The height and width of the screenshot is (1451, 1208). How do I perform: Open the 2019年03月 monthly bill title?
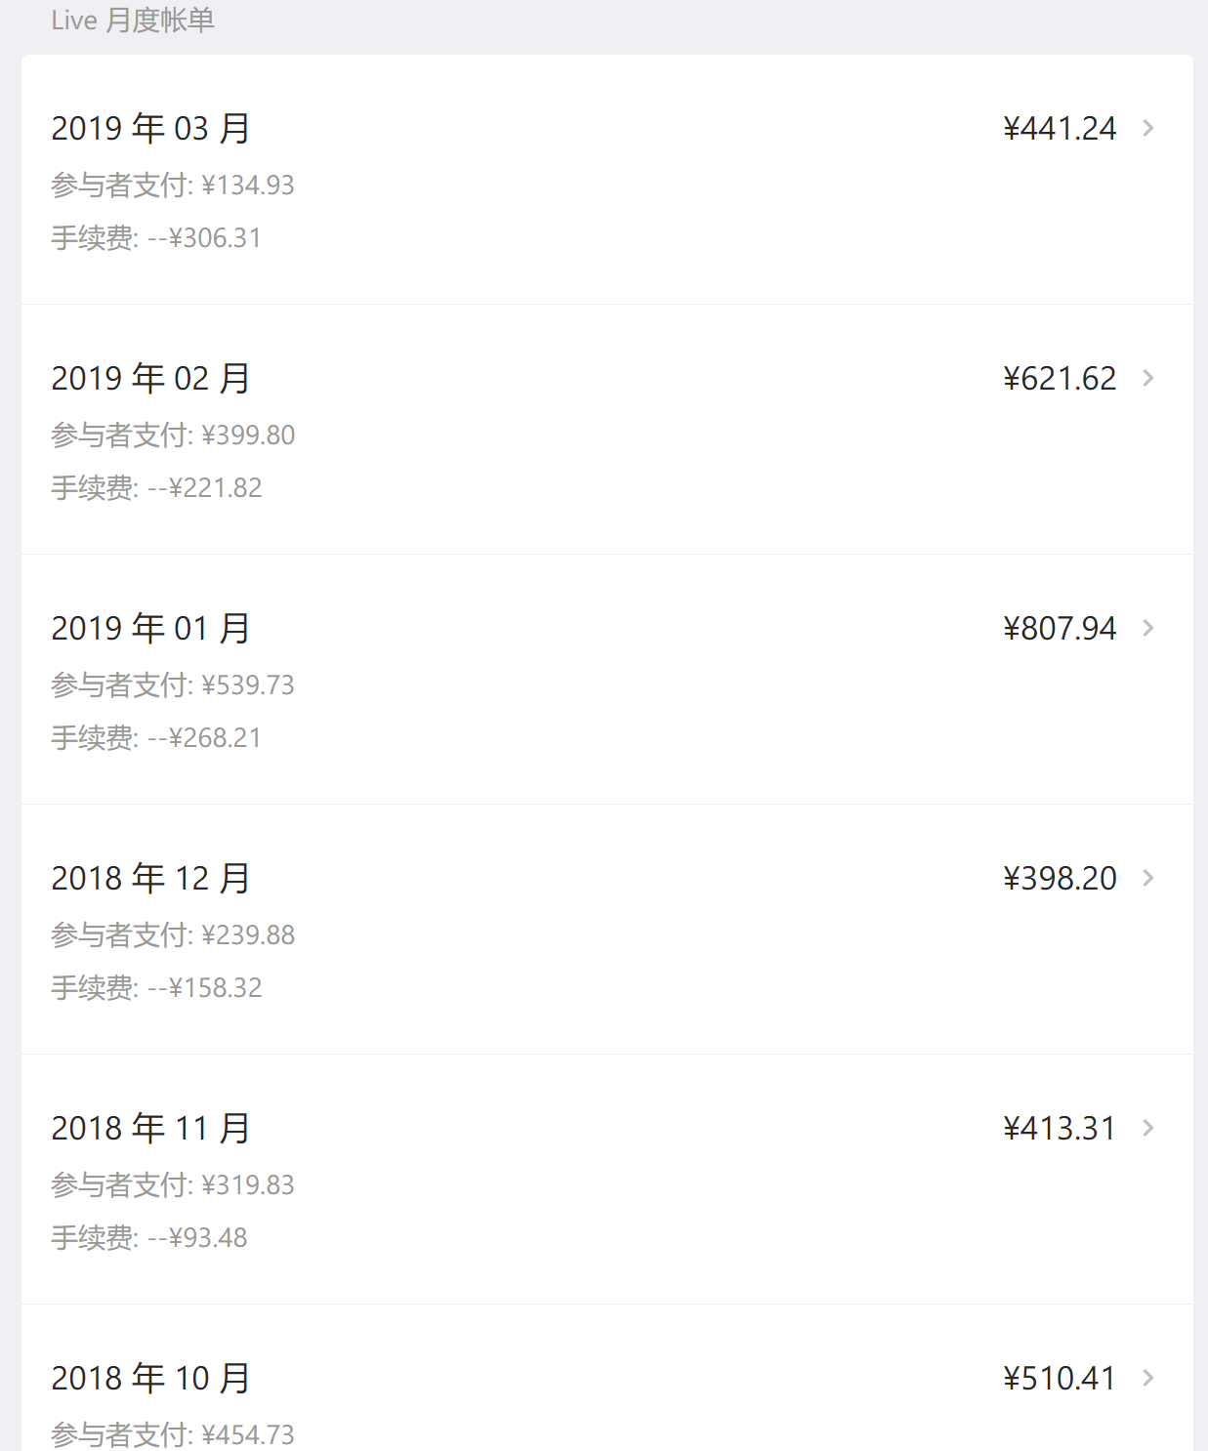coord(150,128)
